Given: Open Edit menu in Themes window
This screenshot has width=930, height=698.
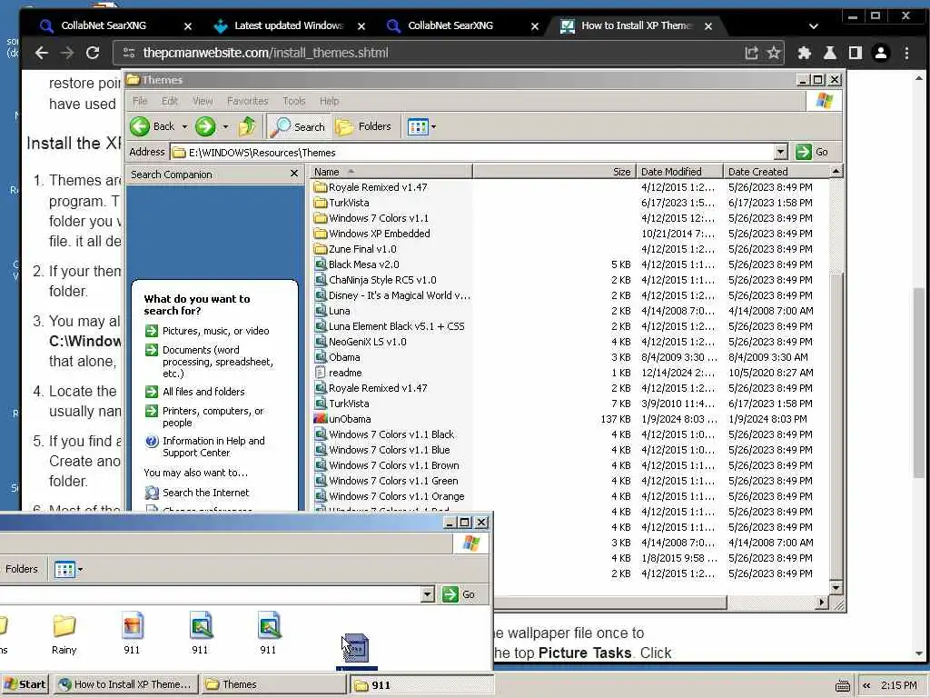Looking at the screenshot, I should (x=170, y=101).
